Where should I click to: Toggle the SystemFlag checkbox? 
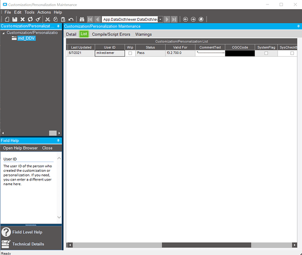click(266, 53)
